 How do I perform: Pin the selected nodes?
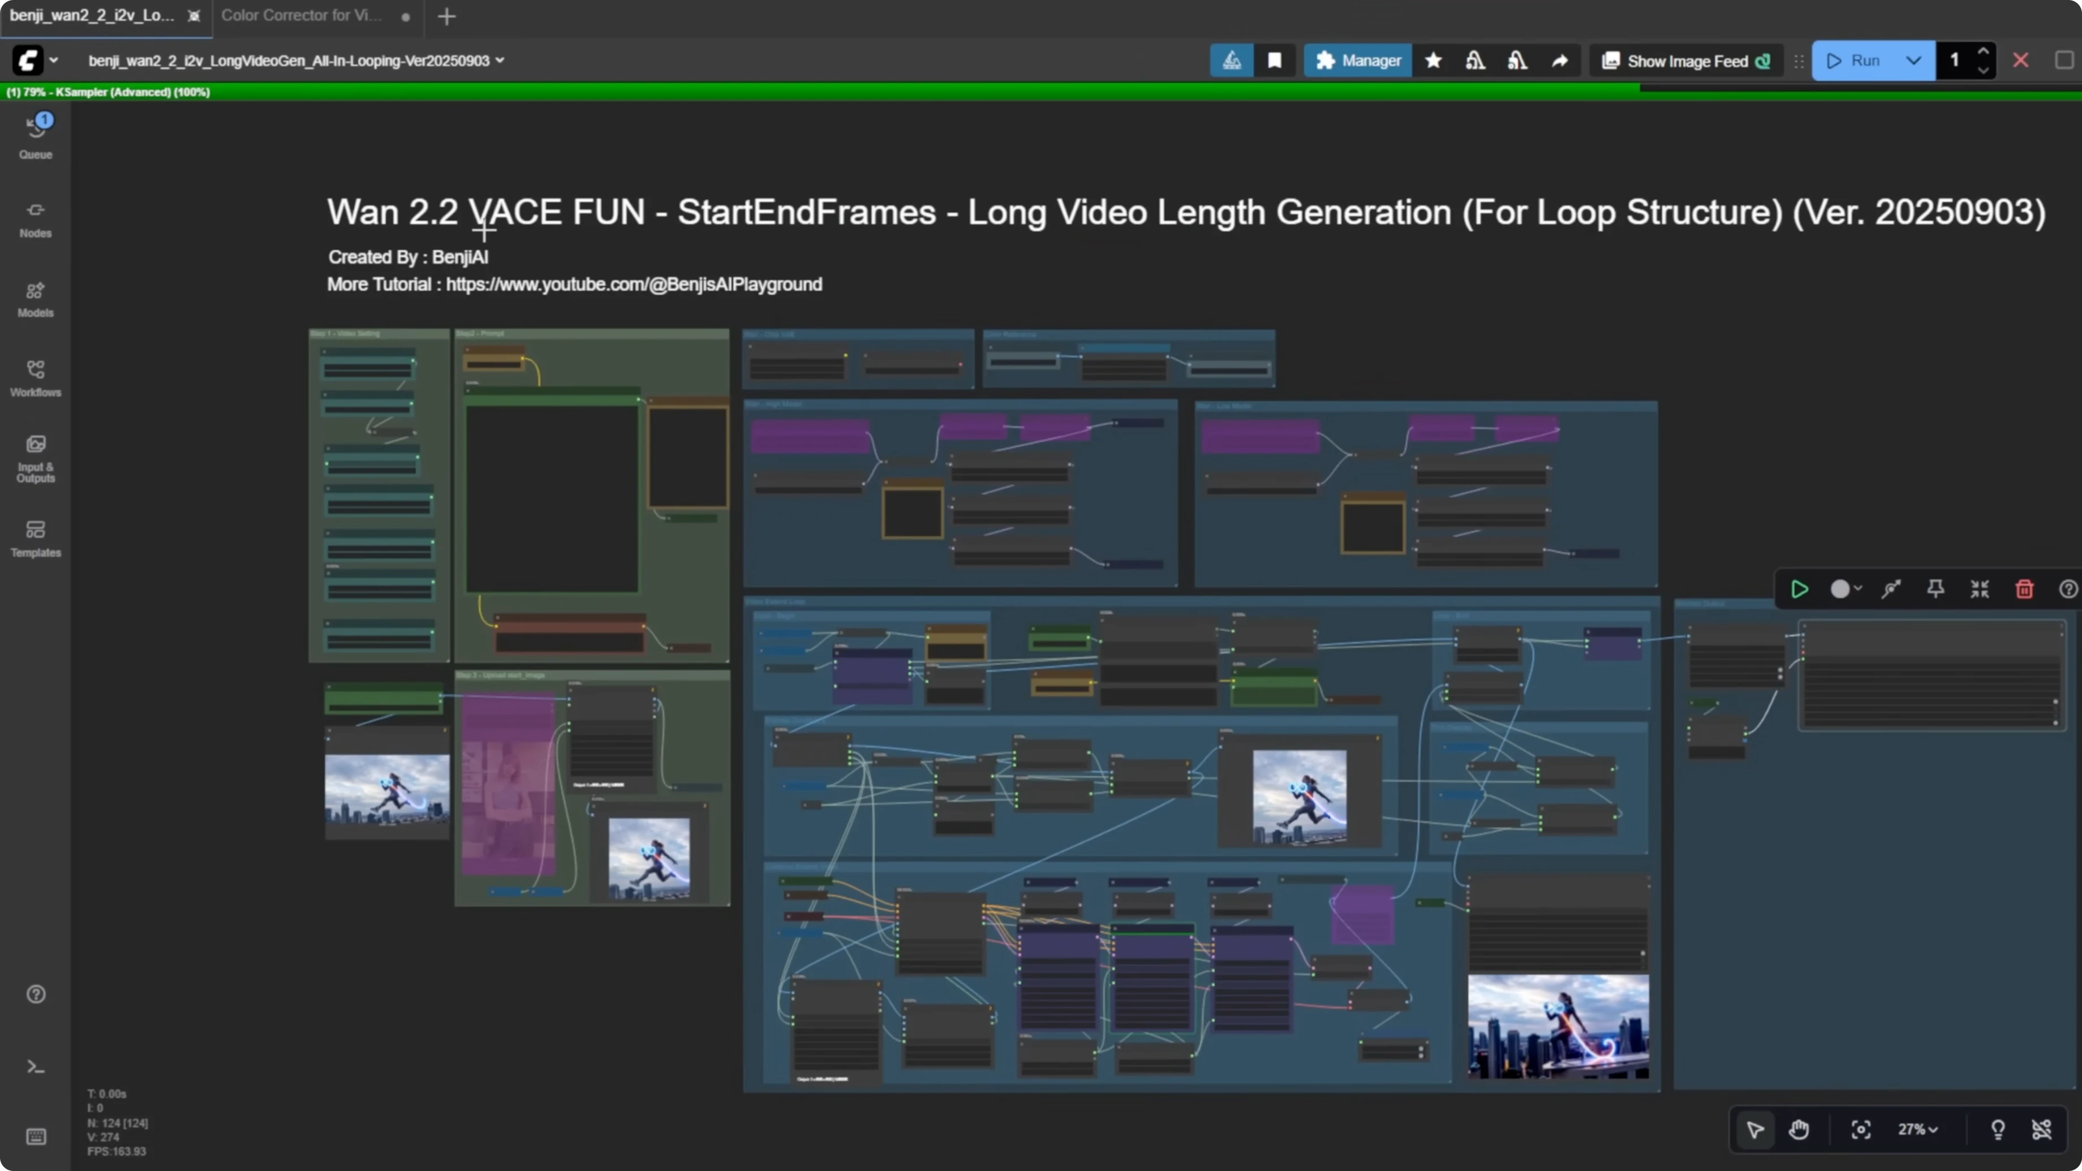click(x=1935, y=589)
